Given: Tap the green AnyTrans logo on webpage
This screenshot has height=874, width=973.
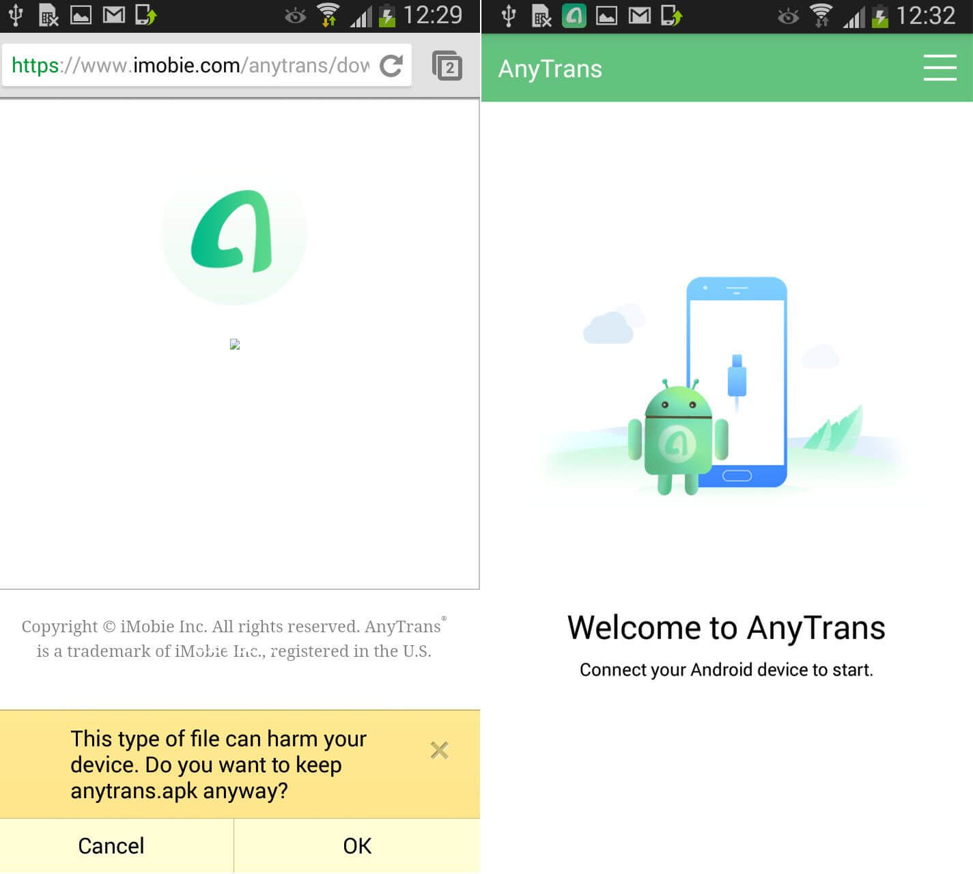Looking at the screenshot, I should (234, 233).
